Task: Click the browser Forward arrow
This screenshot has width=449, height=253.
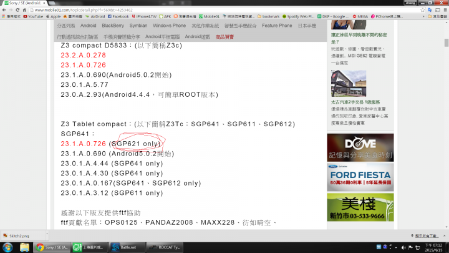Action: (11, 10)
